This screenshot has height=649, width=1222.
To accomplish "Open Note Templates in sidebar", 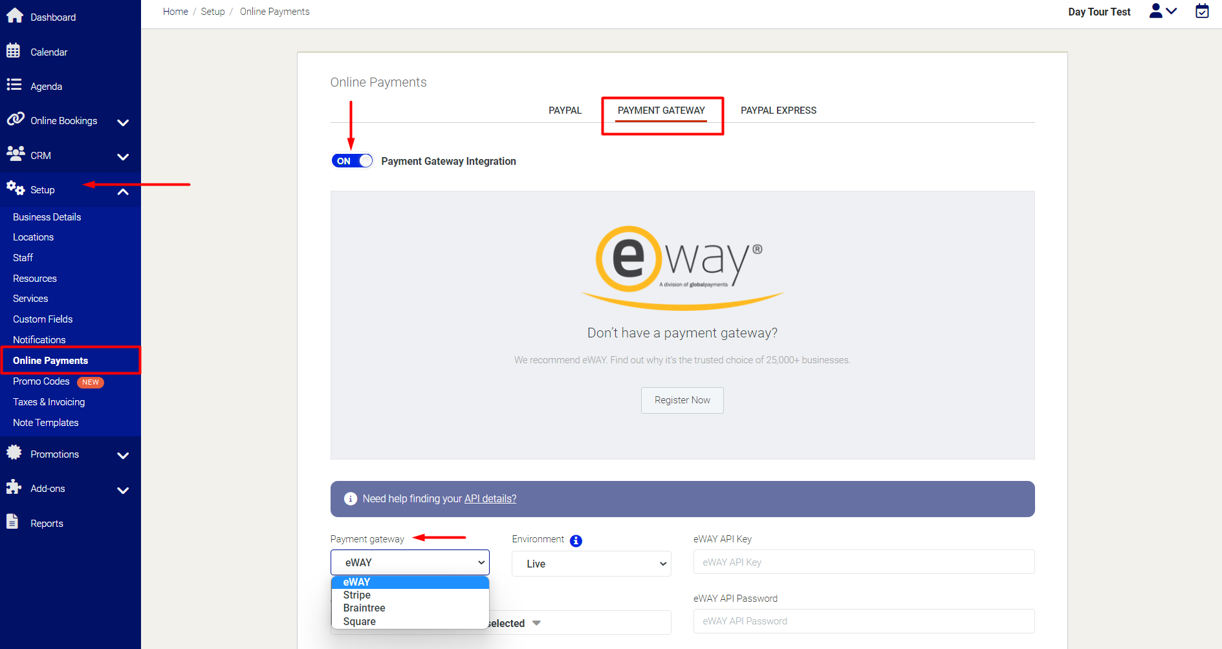I will coord(46,423).
